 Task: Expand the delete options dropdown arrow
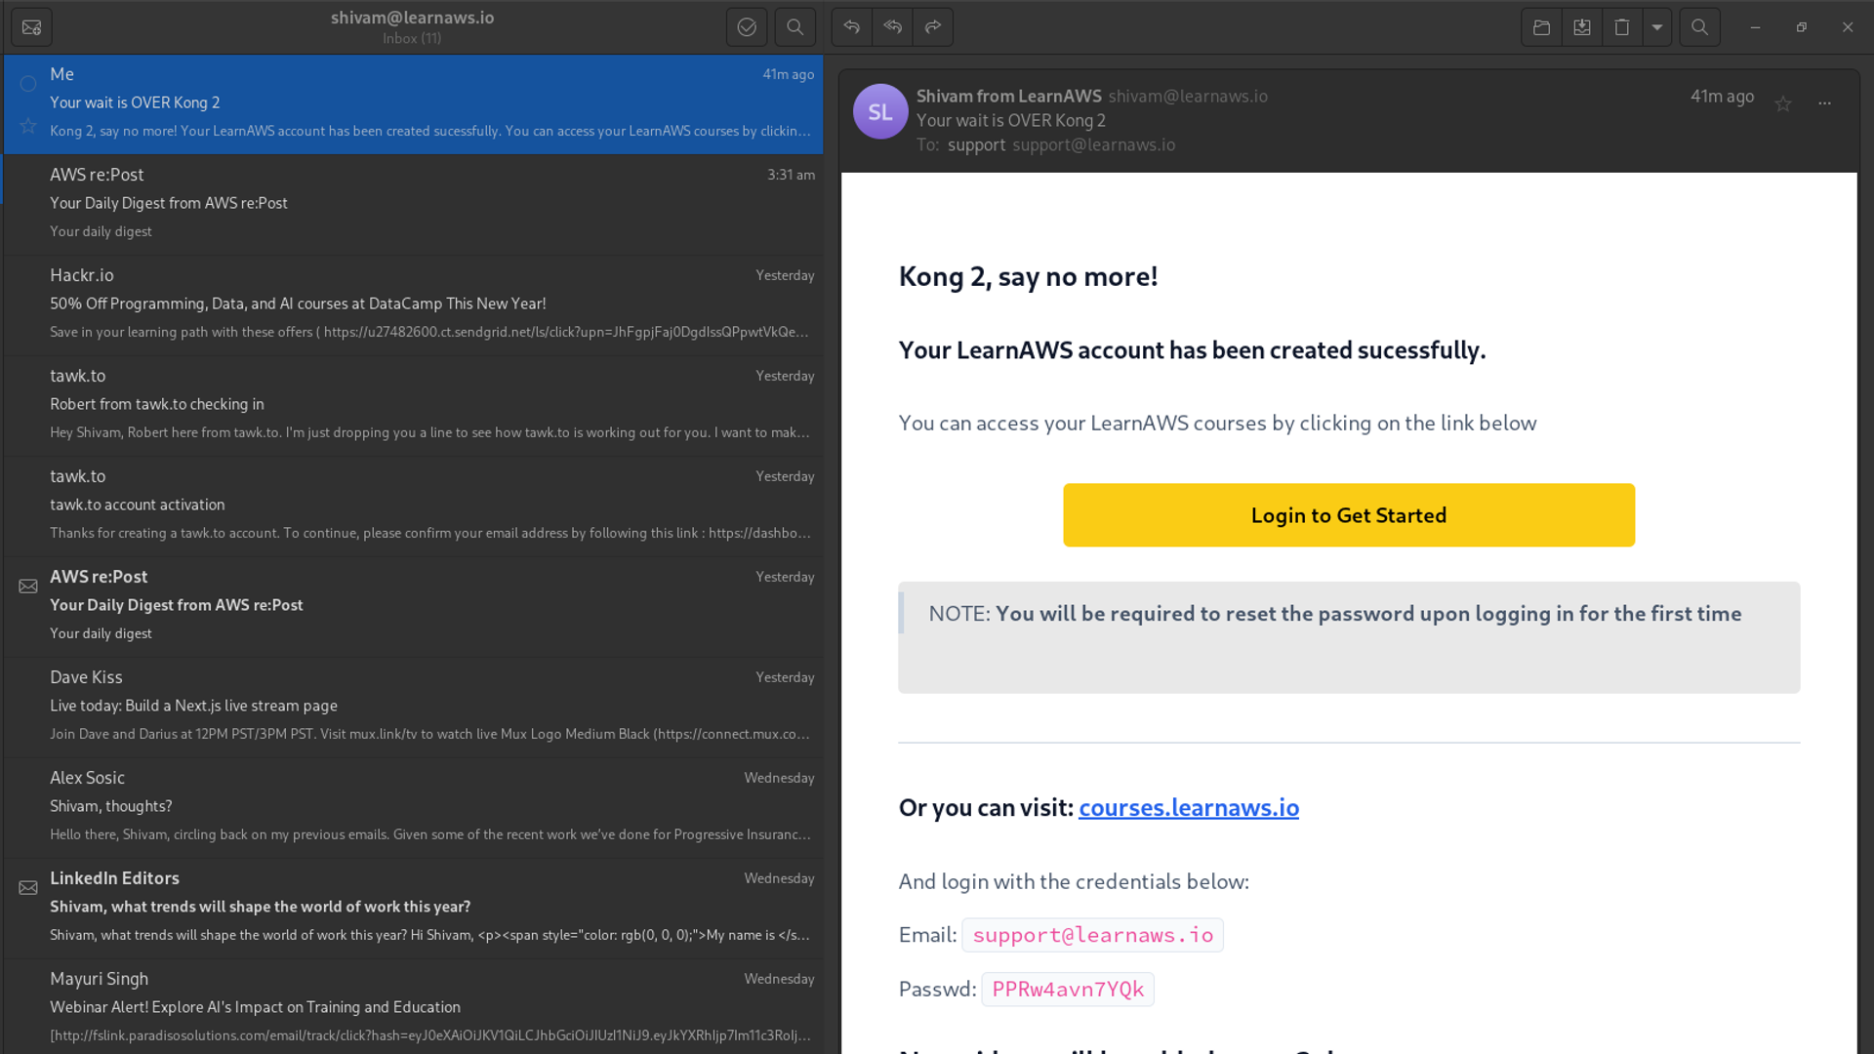point(1657,27)
